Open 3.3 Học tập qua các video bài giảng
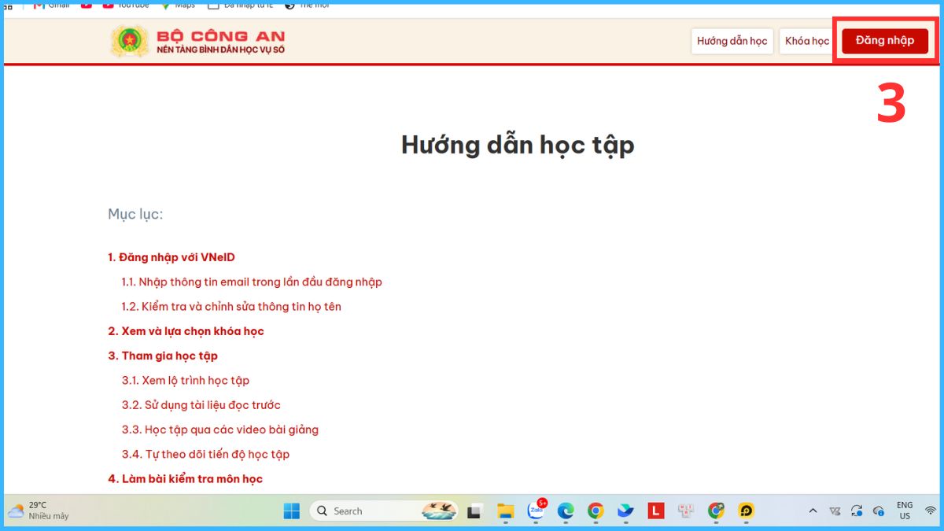This screenshot has width=944, height=531. 220,430
